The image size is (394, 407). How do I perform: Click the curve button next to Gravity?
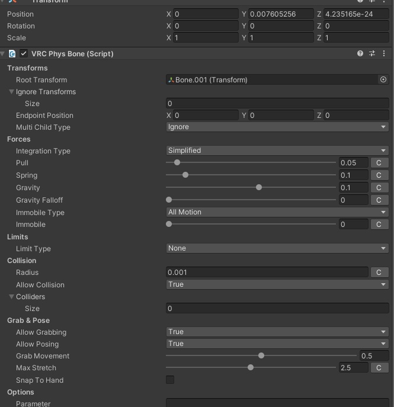click(379, 188)
